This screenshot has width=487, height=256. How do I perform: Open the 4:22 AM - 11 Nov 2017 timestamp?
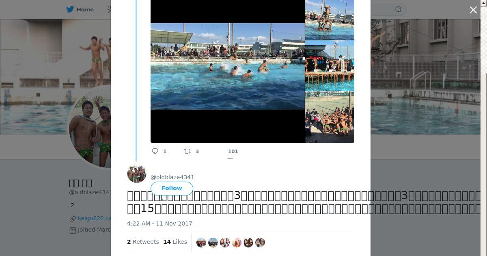pos(159,223)
